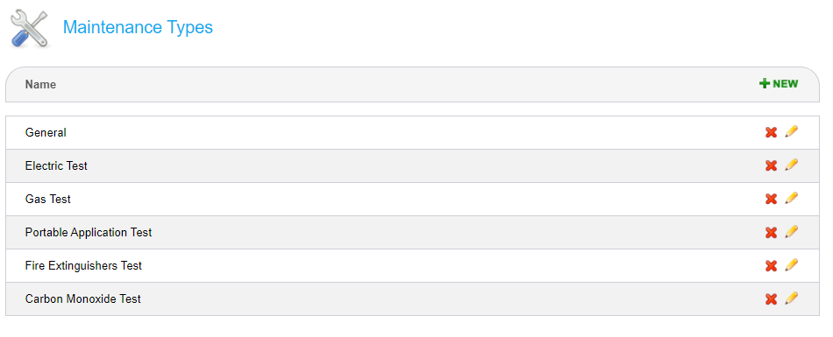Edit the Gas Test entry
The image size is (833, 337).
click(792, 198)
